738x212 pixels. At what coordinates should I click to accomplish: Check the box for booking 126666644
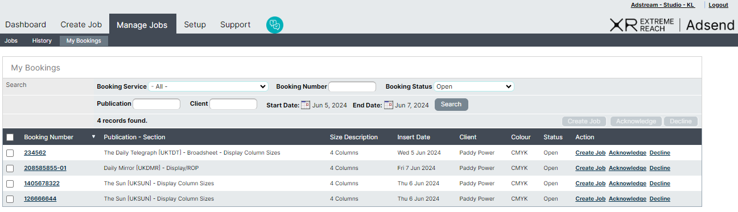pyautogui.click(x=10, y=199)
